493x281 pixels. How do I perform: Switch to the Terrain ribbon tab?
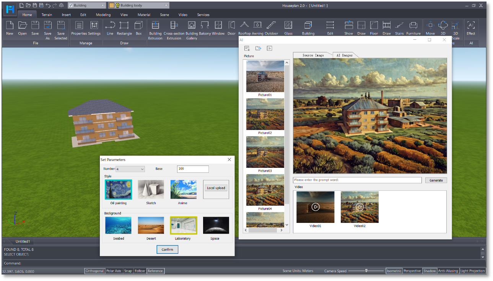pyautogui.click(x=46, y=15)
